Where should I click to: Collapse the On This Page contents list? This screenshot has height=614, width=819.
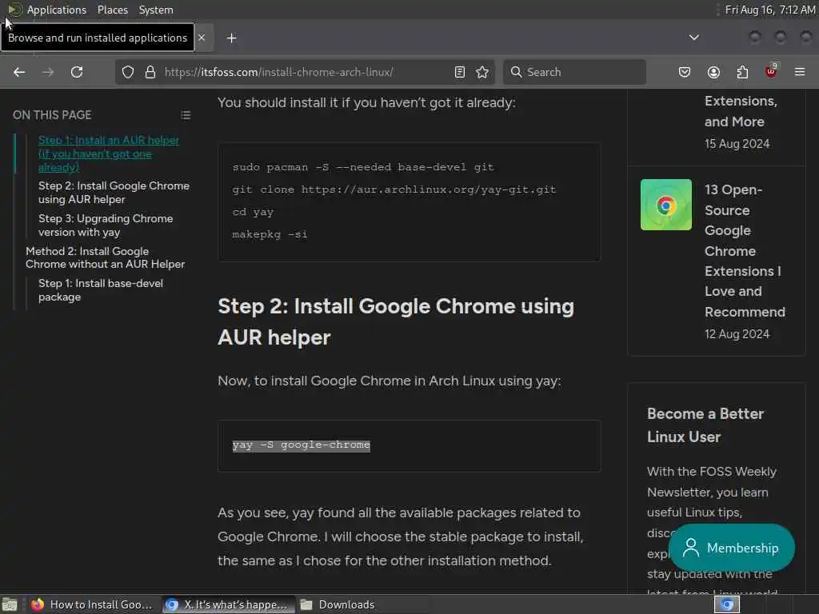pyautogui.click(x=186, y=115)
